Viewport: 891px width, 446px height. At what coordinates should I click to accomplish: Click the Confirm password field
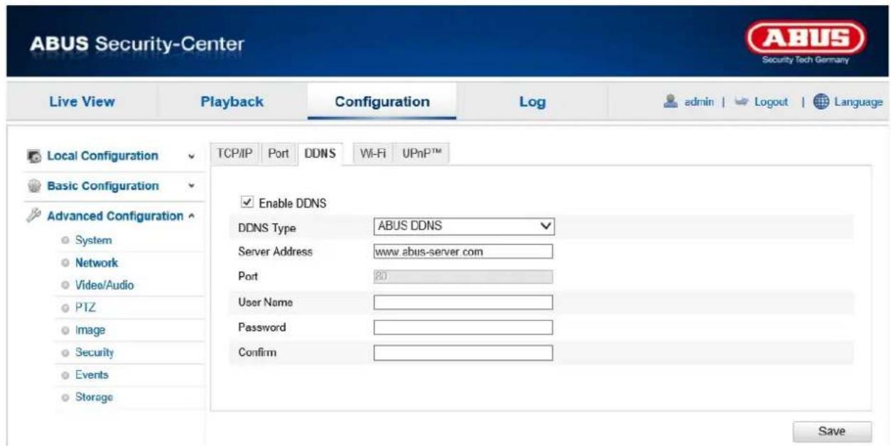[463, 352]
